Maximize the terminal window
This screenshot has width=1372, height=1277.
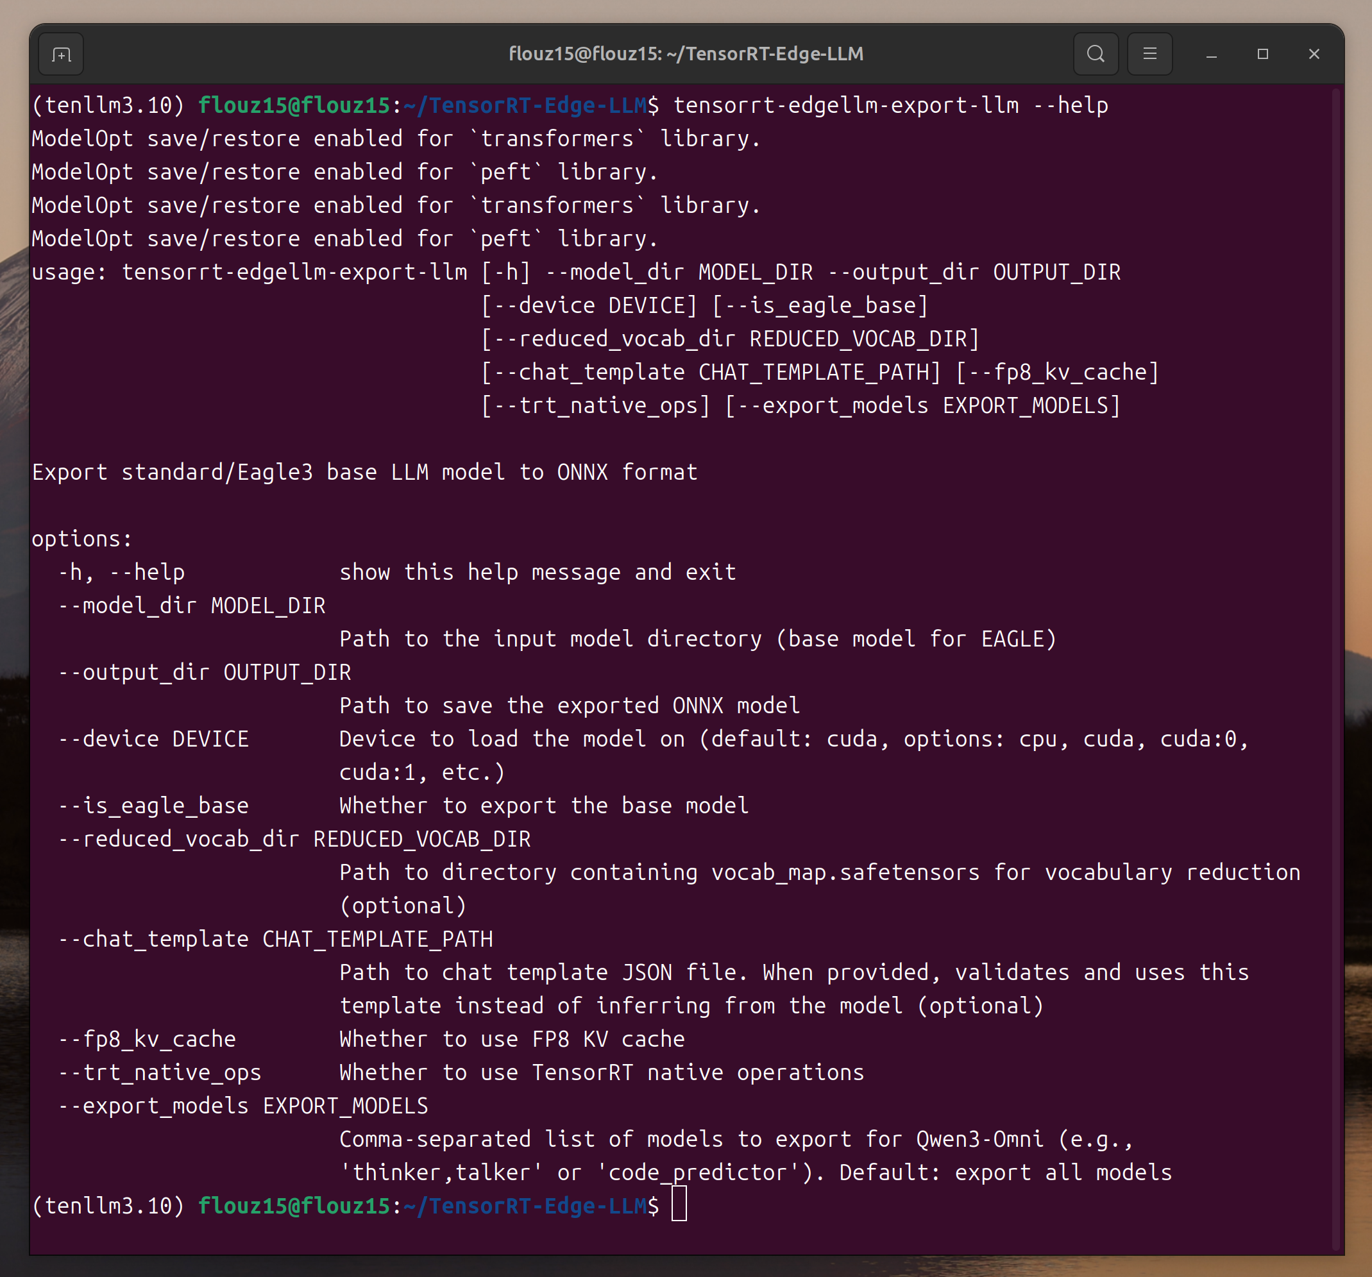(x=1263, y=54)
